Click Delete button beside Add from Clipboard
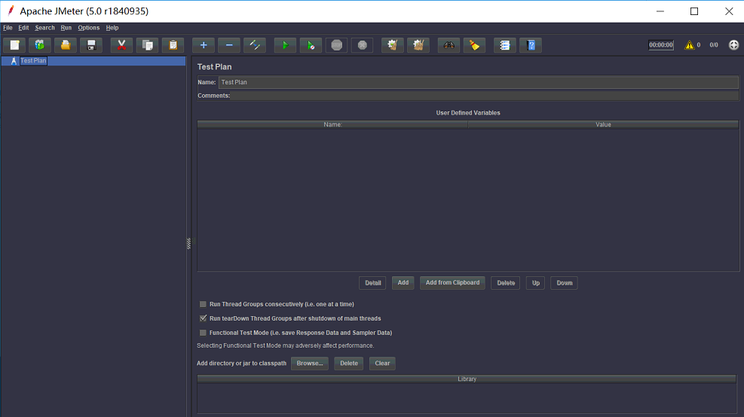Image resolution: width=744 pixels, height=417 pixels. [506, 283]
